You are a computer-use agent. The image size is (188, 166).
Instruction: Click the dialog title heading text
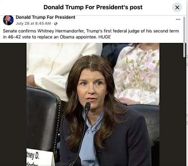93,7
